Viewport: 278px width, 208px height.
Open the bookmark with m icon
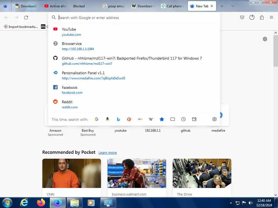point(43,27)
